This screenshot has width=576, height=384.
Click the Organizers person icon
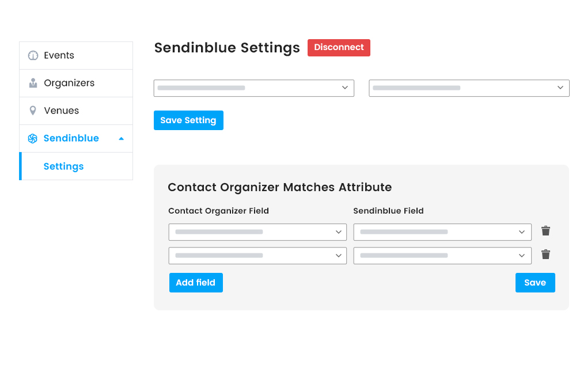click(x=33, y=83)
